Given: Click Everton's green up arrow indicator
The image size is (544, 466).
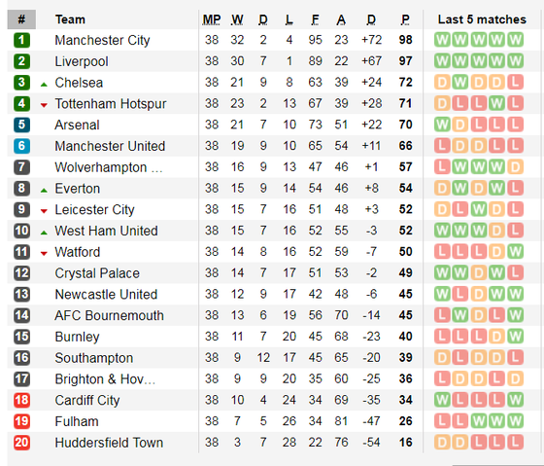Looking at the screenshot, I should [x=44, y=190].
